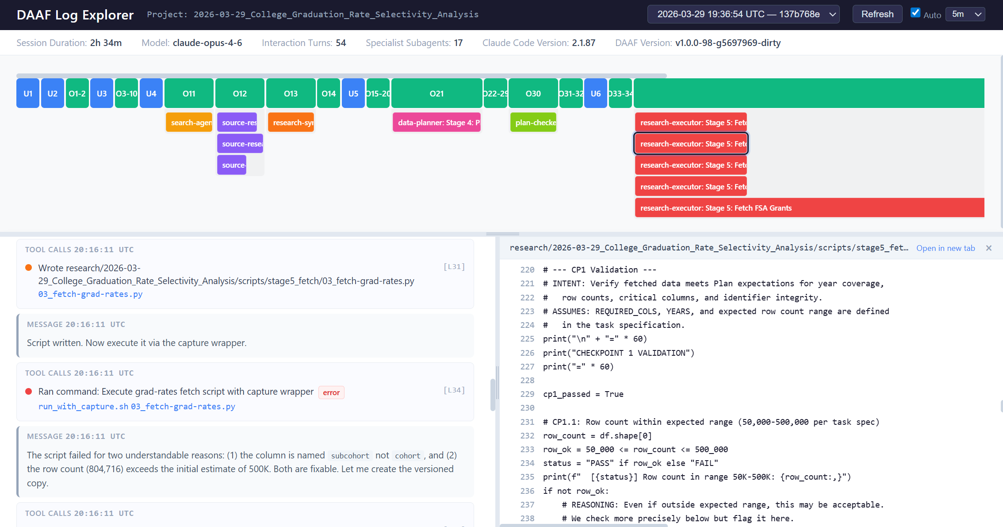Select the O3-10 timeline block
The image size is (1003, 527).
[126, 93]
